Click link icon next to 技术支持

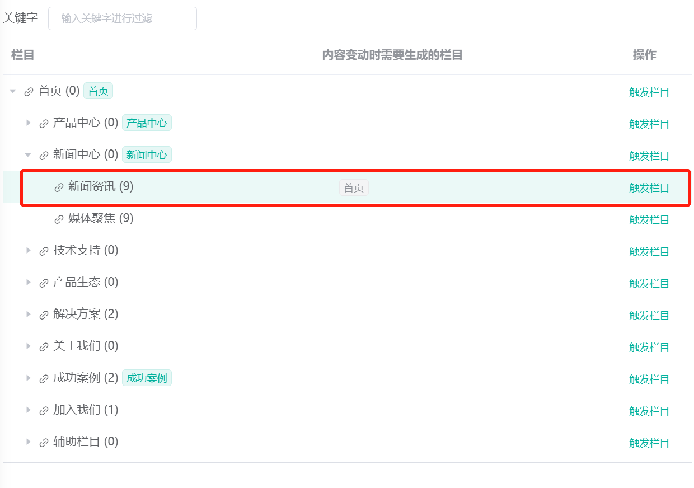[x=44, y=251]
